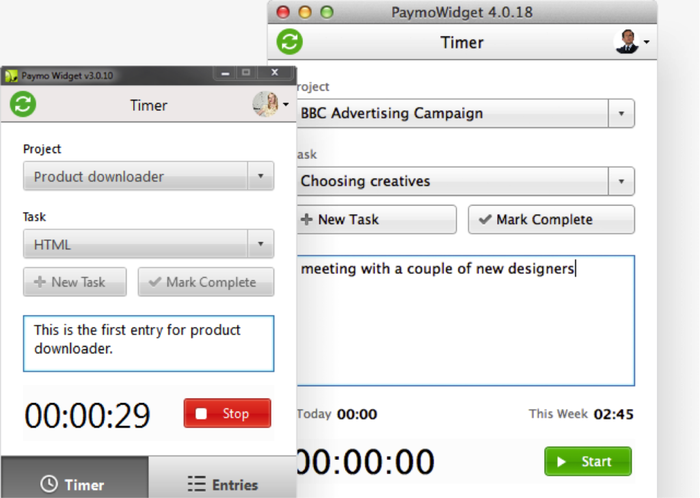Close PaymoWidget 4.0.18 with the red button
This screenshot has width=700, height=498.
click(x=283, y=12)
